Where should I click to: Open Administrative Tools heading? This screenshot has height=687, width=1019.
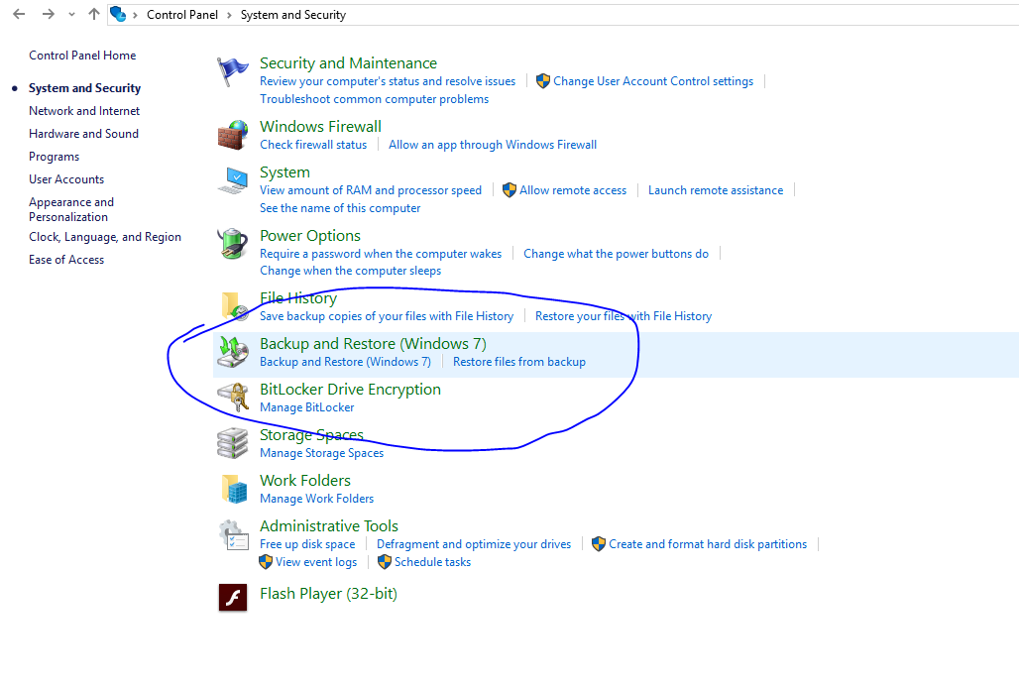coord(329,525)
